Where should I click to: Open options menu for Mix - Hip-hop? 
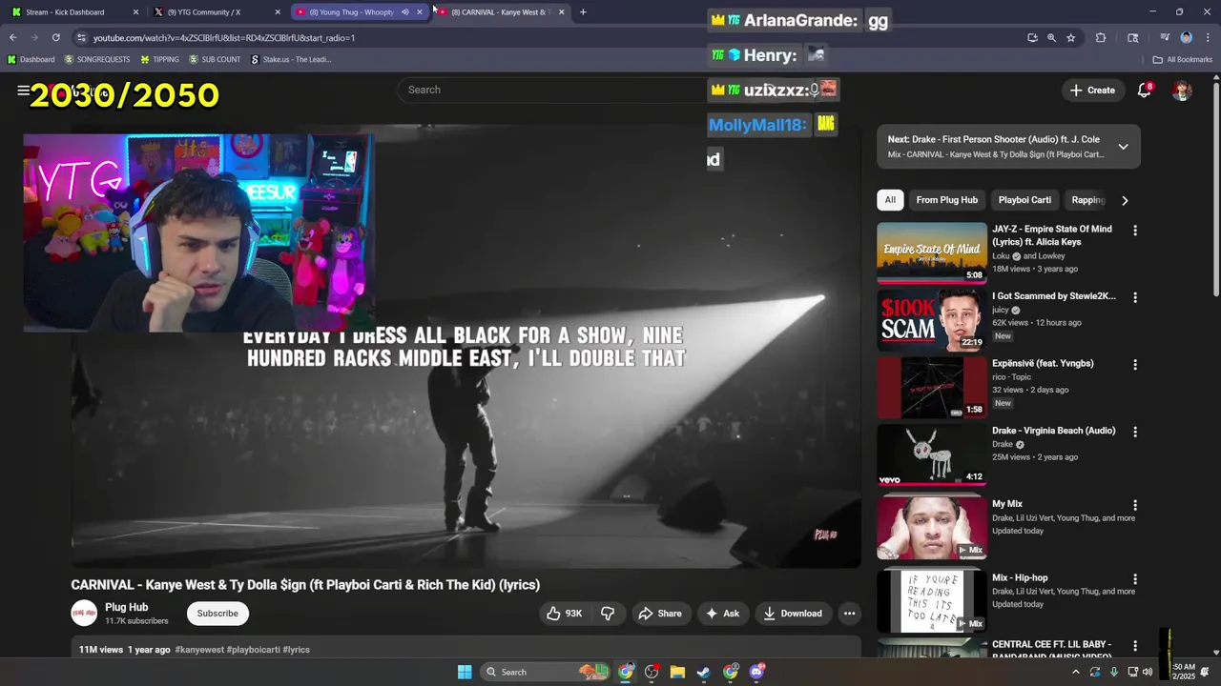coord(1135,579)
